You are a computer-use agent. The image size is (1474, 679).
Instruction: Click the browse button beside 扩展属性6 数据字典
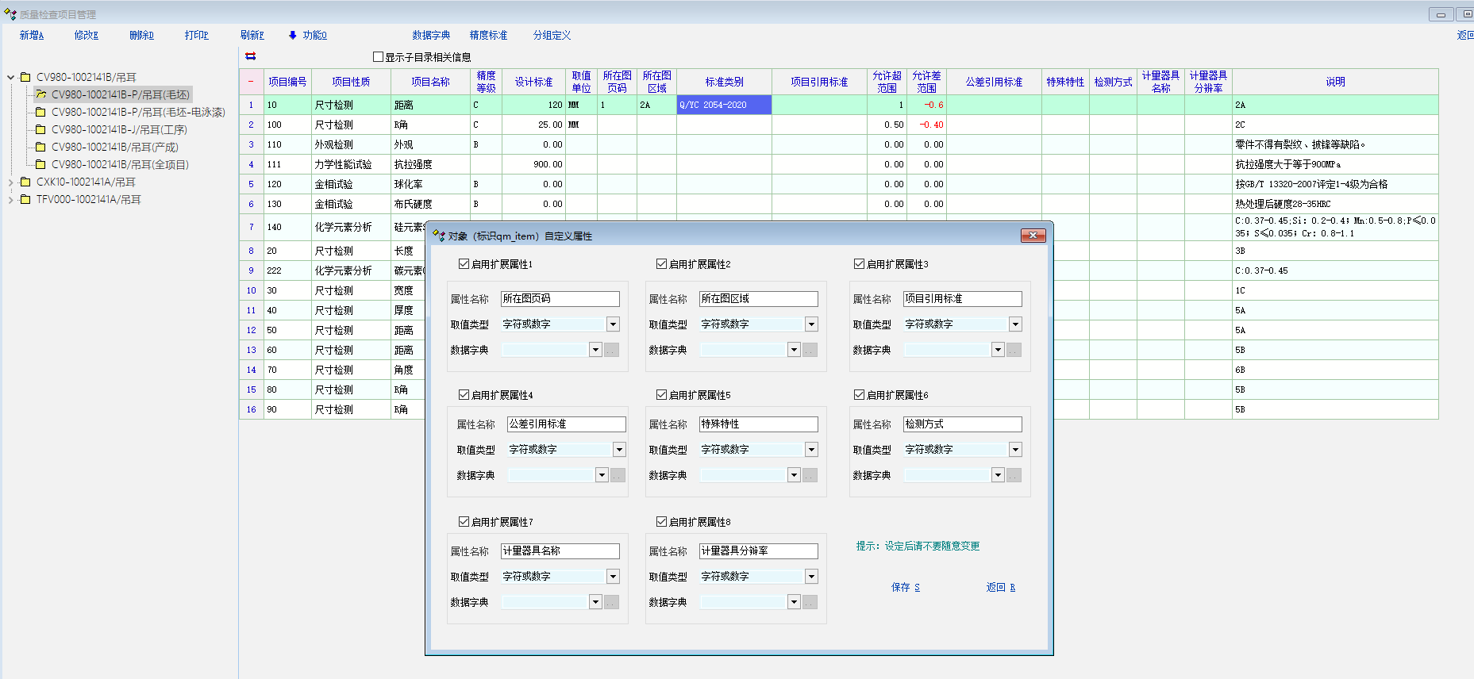point(1014,475)
